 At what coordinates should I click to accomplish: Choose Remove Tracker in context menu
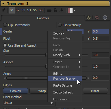[x=65, y=79]
